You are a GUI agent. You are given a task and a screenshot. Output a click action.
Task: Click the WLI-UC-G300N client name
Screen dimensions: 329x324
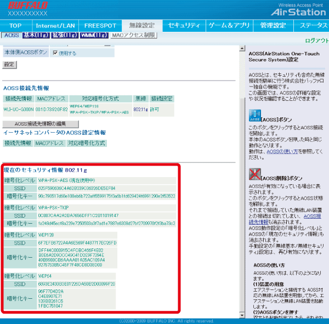click(19, 109)
